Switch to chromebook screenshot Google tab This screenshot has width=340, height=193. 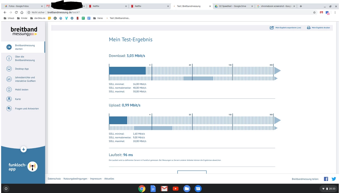(x=276, y=6)
